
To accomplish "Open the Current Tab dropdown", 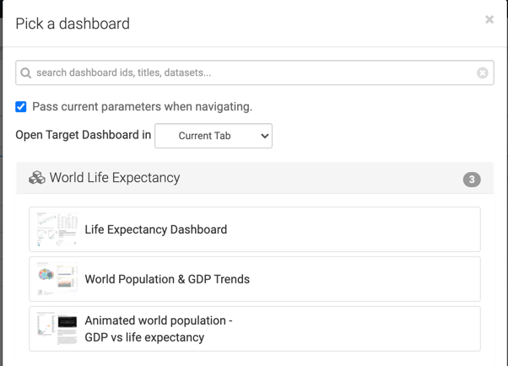I will click(x=213, y=136).
